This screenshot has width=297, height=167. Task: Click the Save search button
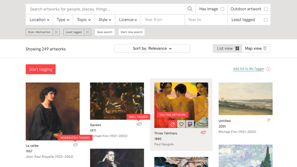[x=104, y=32]
